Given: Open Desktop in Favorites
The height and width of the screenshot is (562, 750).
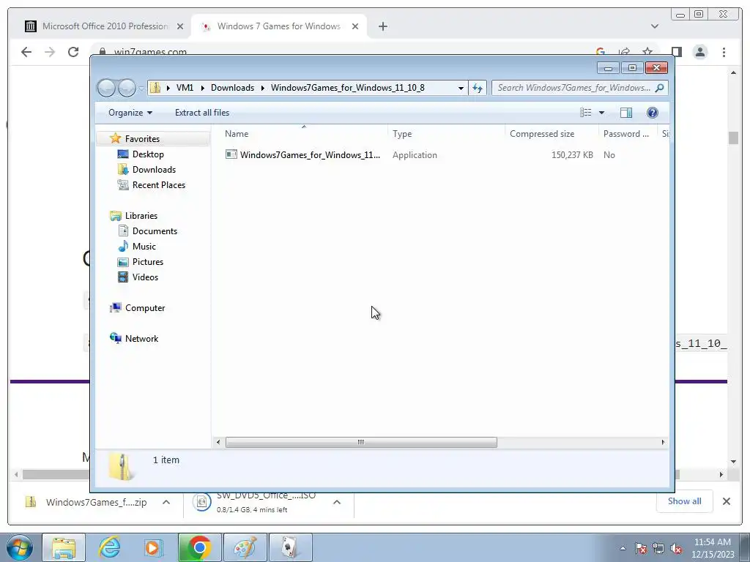Looking at the screenshot, I should click(x=148, y=154).
